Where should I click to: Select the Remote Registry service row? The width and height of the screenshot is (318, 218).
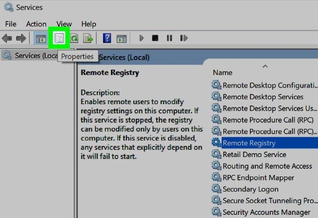(264, 143)
